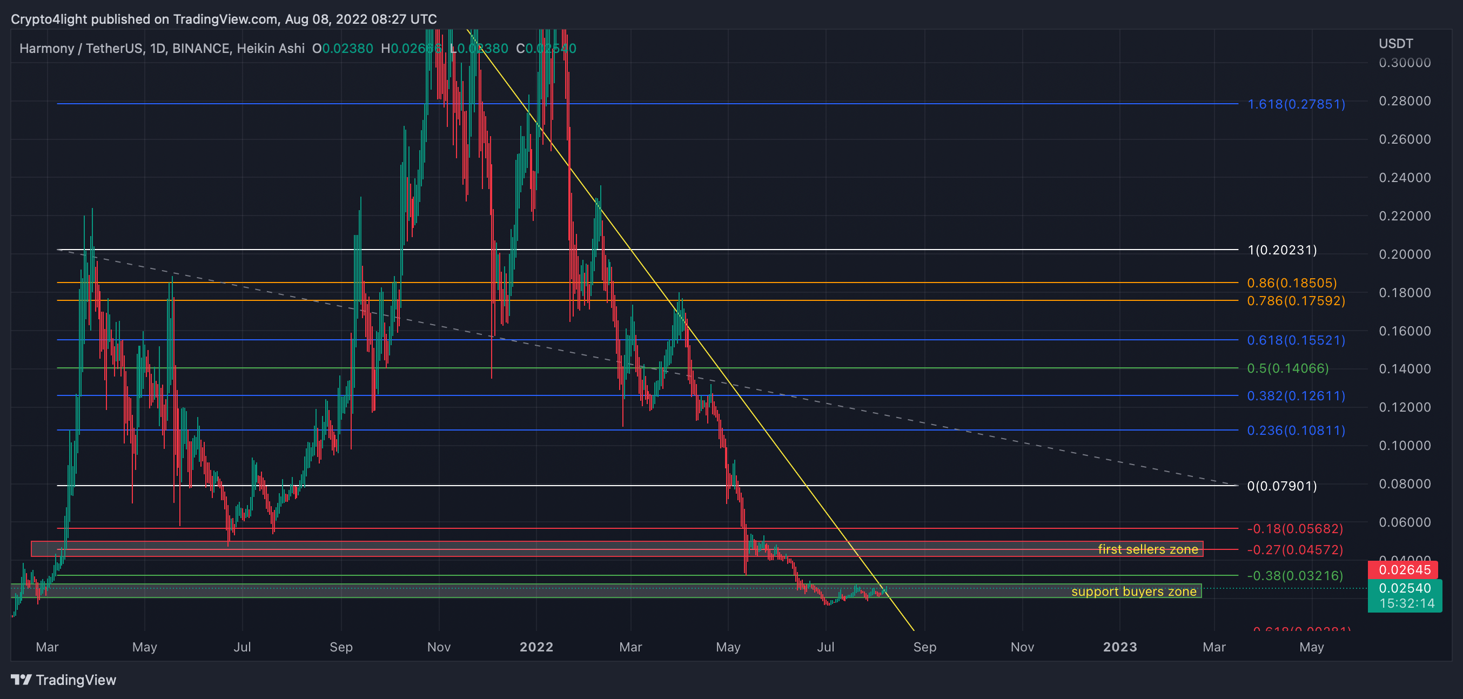Click the 2023 year label on time axis

(1119, 647)
